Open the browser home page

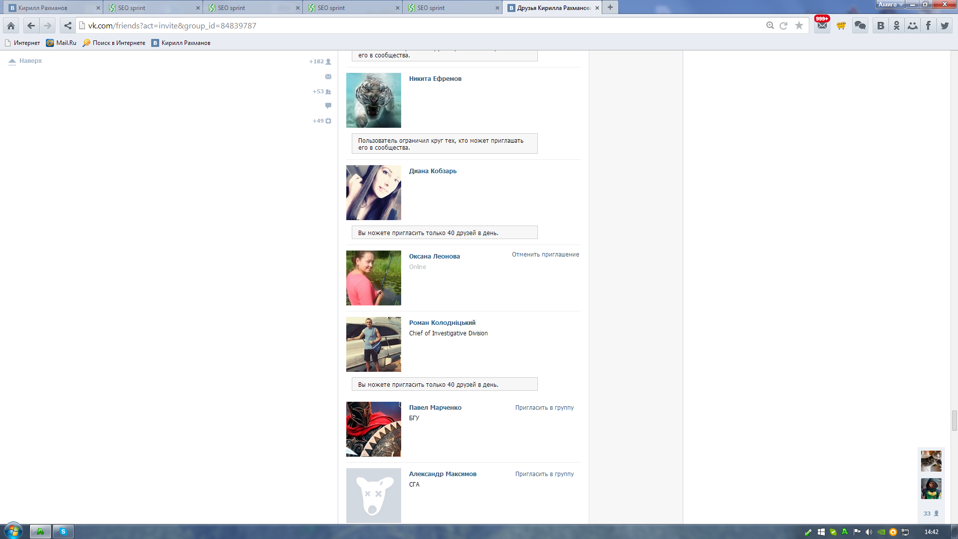pos(11,25)
